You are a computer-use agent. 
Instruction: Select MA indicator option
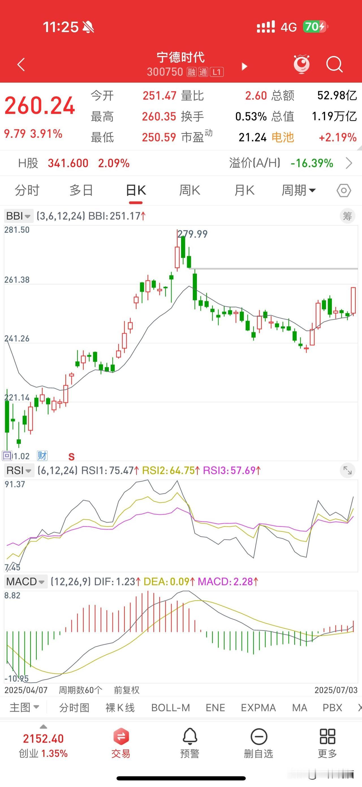pyautogui.click(x=299, y=707)
